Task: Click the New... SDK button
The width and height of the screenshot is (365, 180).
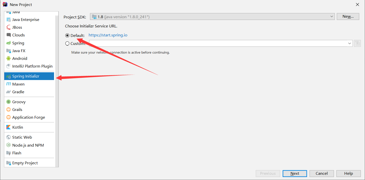Action: point(348,16)
